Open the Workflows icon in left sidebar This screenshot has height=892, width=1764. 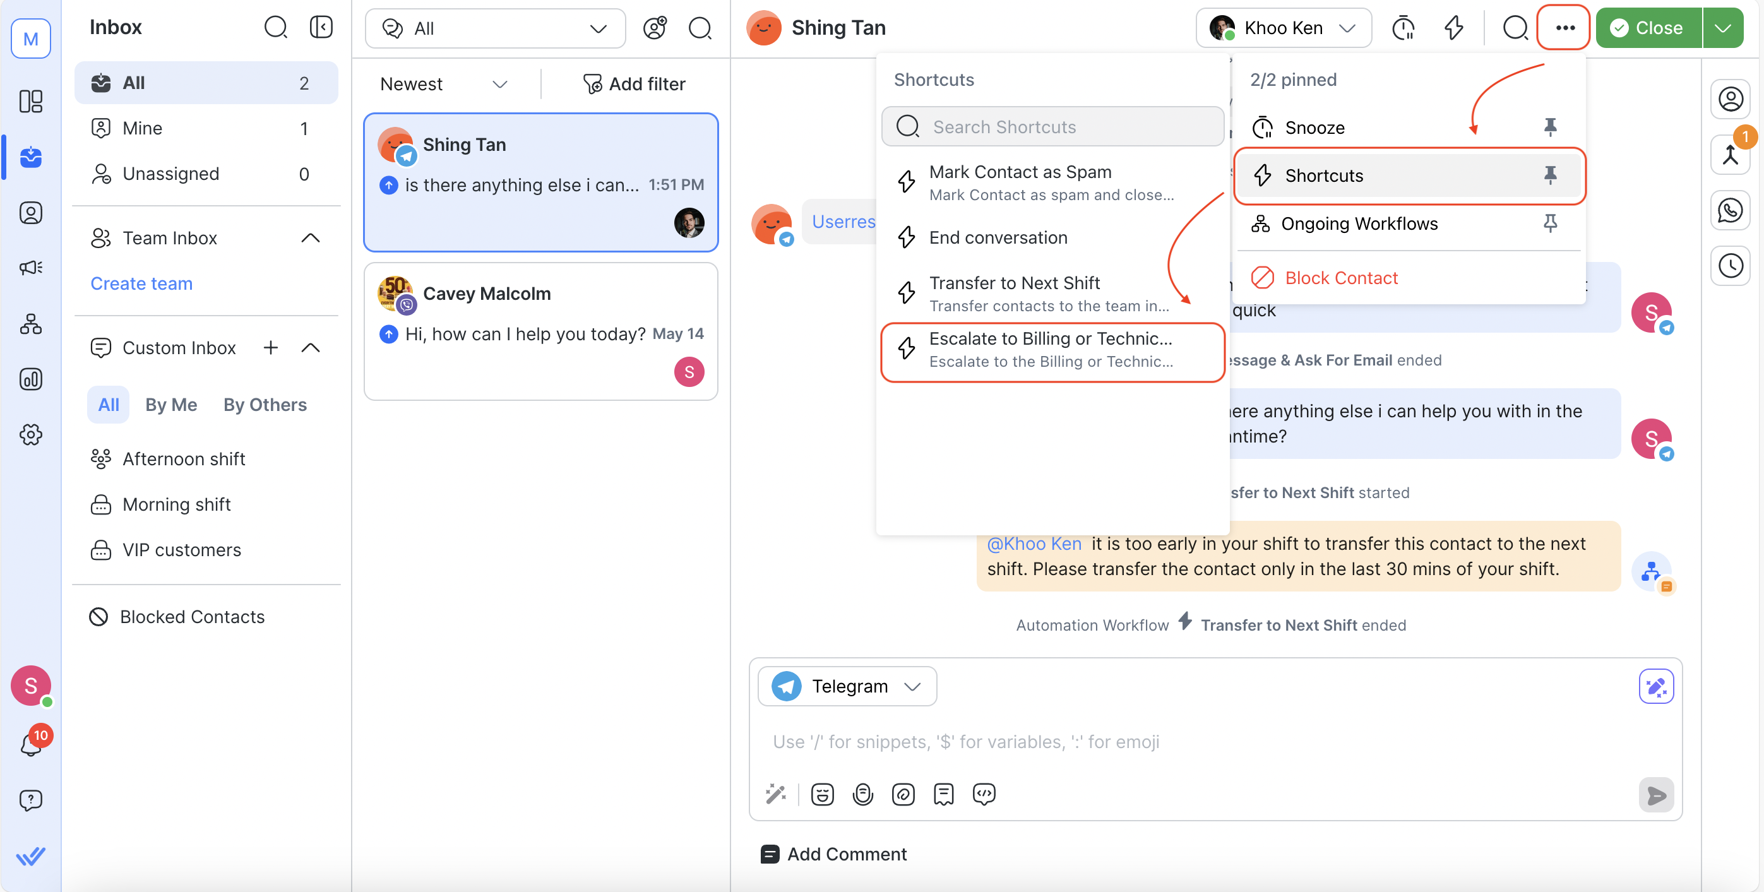[31, 324]
